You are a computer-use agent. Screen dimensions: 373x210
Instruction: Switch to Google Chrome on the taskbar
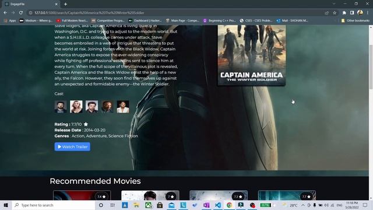229,205
